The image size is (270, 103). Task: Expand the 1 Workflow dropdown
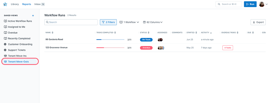click(x=129, y=22)
